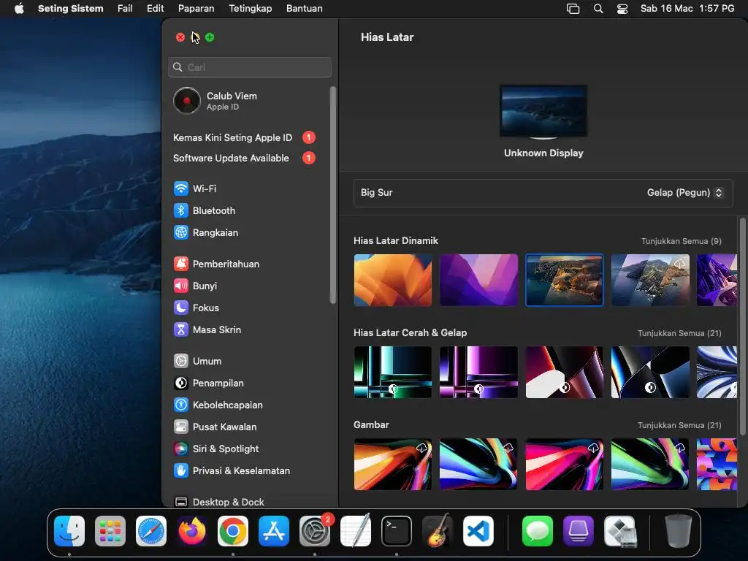This screenshot has height=561, width=748.
Task: Show all 21 Gambar pictures
Action: (x=679, y=425)
